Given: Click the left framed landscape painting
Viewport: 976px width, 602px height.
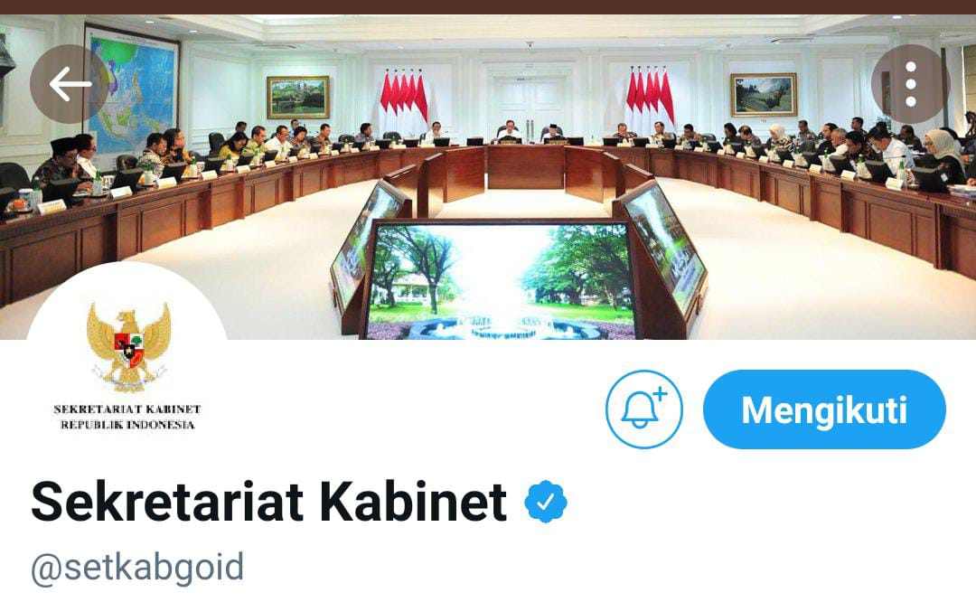Looking at the screenshot, I should pyautogui.click(x=298, y=97).
